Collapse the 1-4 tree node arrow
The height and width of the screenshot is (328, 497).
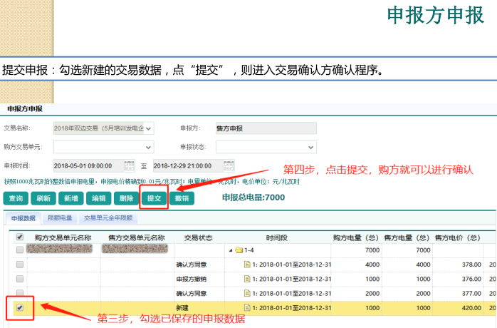230,250
